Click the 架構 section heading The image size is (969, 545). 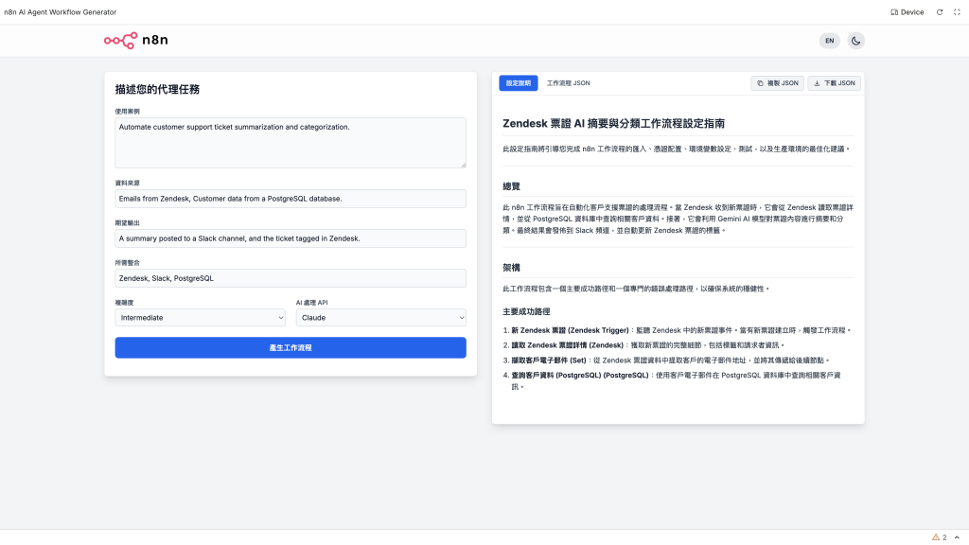pyautogui.click(x=511, y=268)
